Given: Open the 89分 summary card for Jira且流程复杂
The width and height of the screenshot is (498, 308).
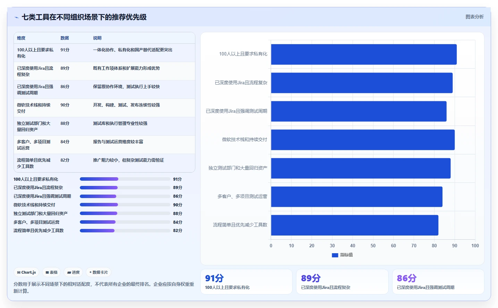Looking at the screenshot, I should pos(342,282).
